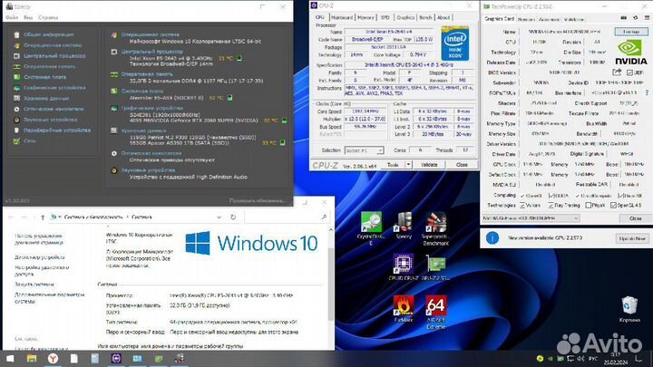This screenshot has width=653, height=367.
Task: Open the Tools dropdown arrow in CPU-Z
Action: 408,165
